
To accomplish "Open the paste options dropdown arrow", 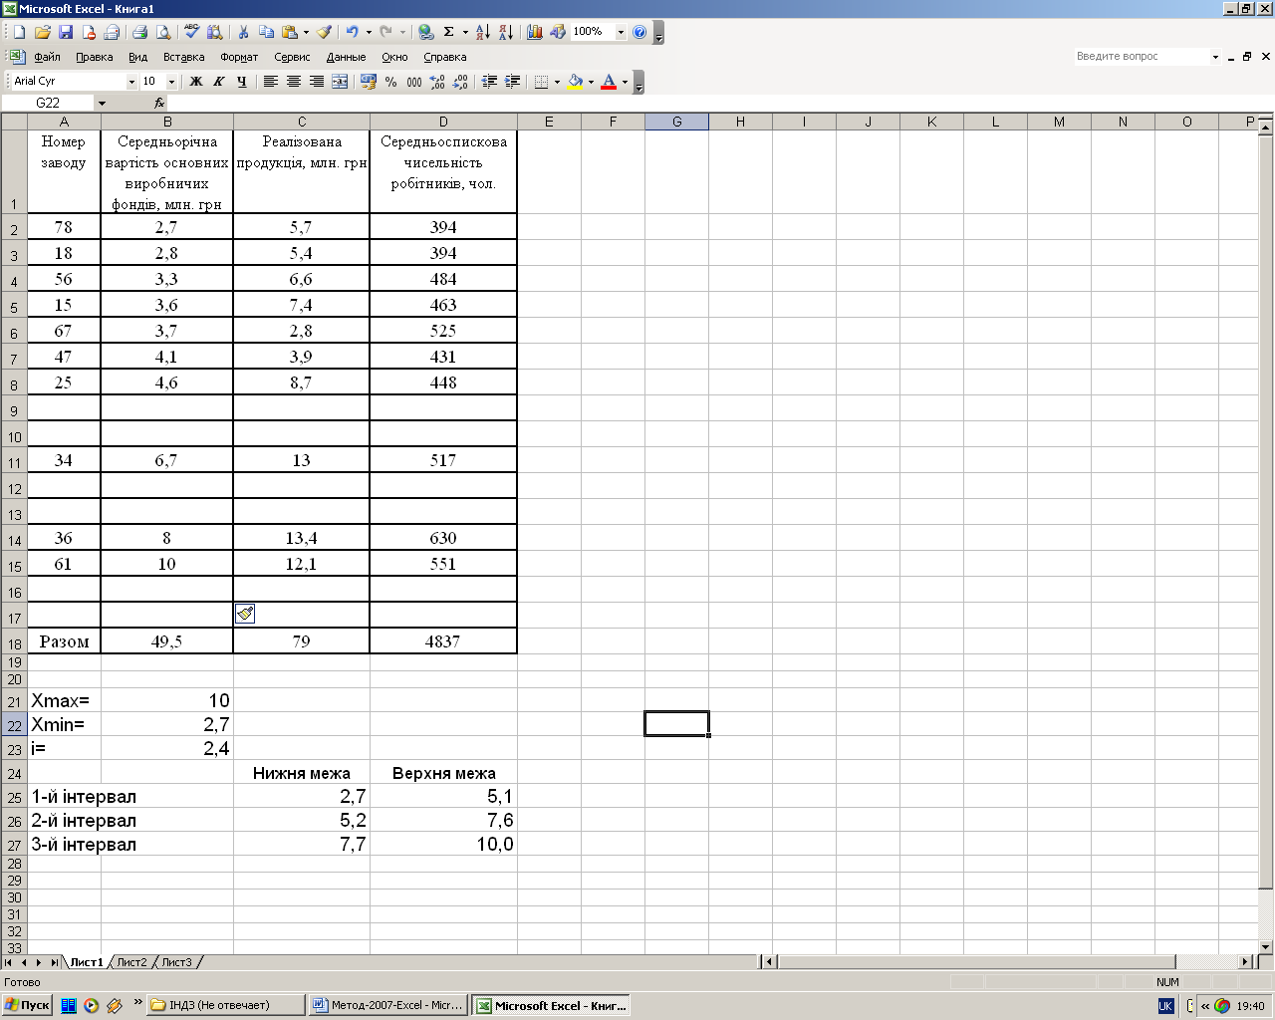I will [306, 32].
